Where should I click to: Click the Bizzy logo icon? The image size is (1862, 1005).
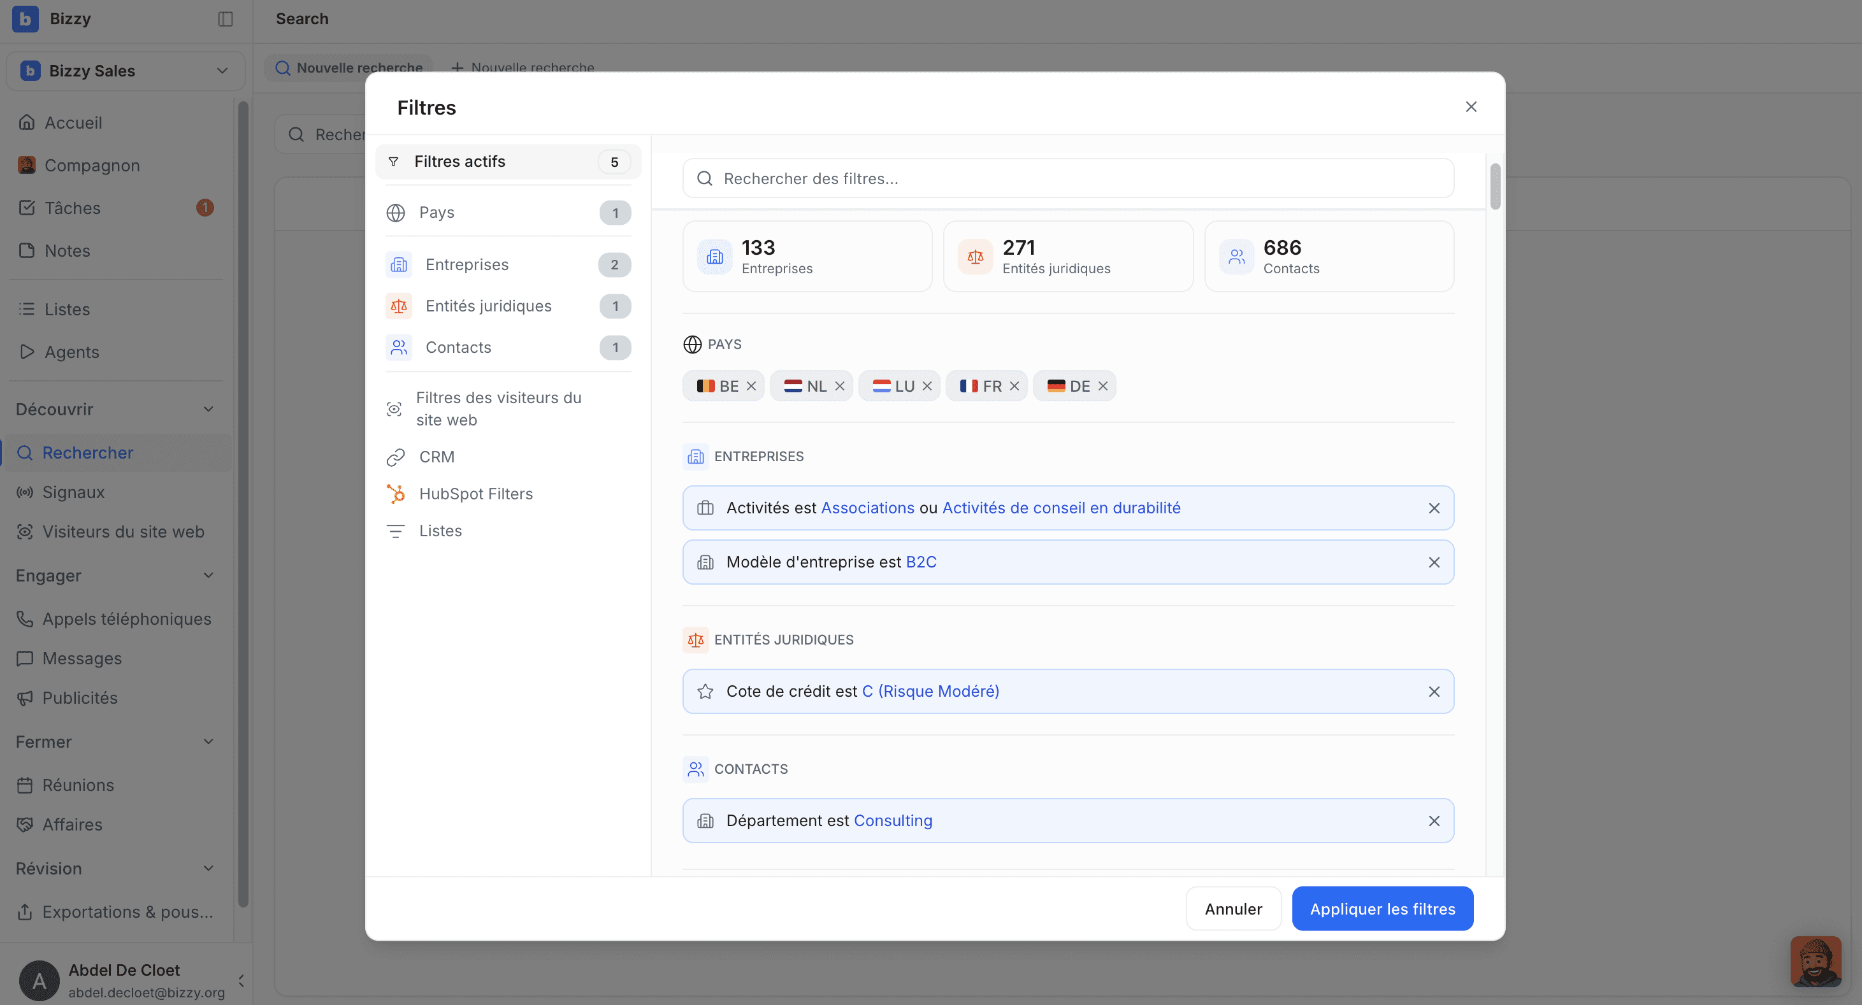coord(25,18)
